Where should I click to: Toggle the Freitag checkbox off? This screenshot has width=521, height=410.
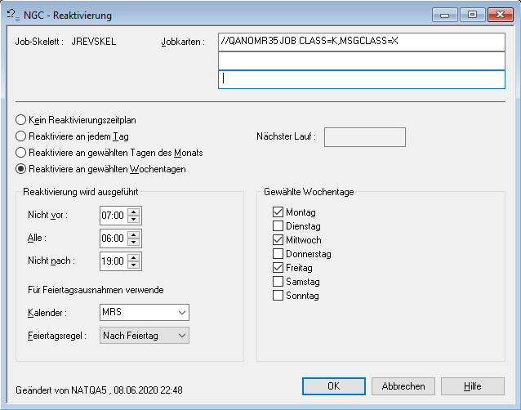click(x=278, y=268)
